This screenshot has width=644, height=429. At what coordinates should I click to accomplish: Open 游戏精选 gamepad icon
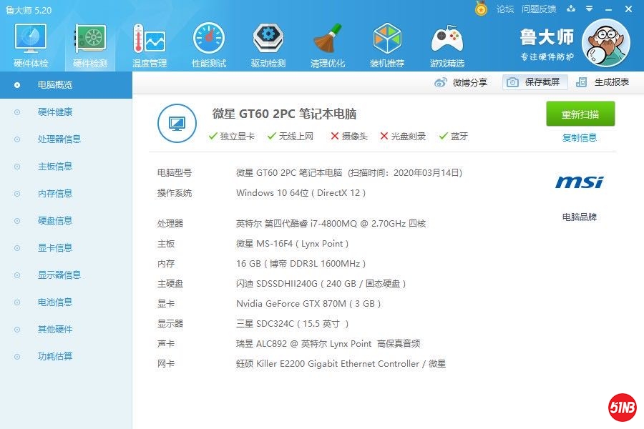click(x=447, y=45)
